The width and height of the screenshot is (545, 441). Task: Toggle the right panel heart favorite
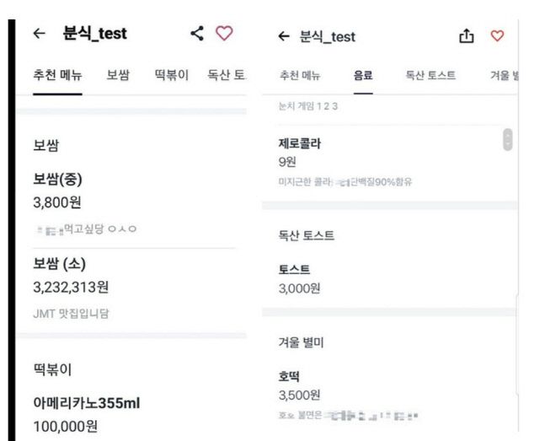click(x=497, y=36)
